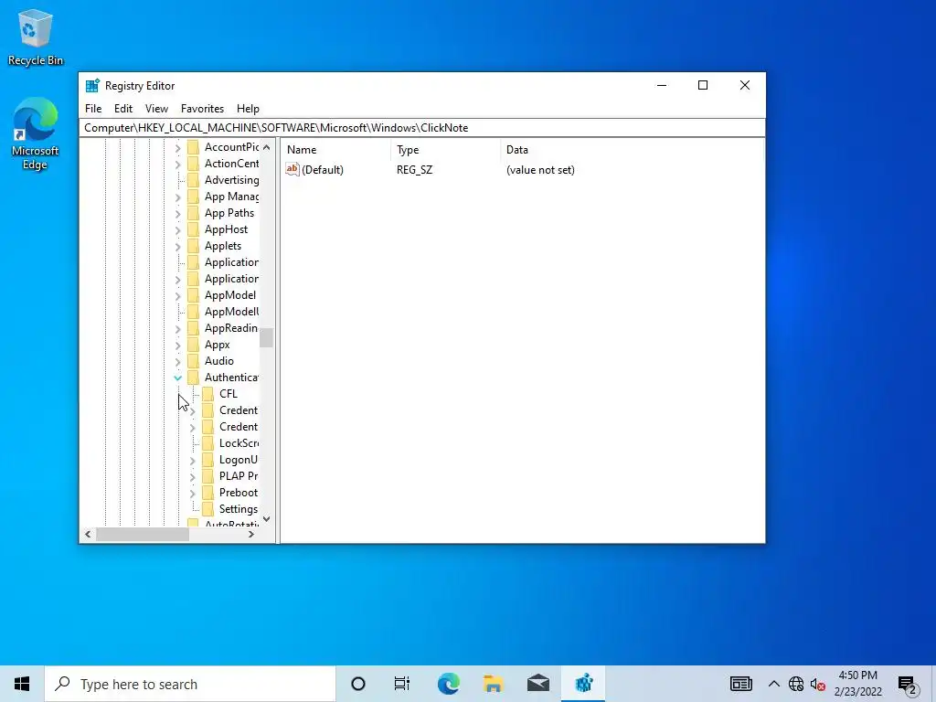Select the Advertising key folder icon
This screenshot has width=936, height=702.
click(193, 180)
